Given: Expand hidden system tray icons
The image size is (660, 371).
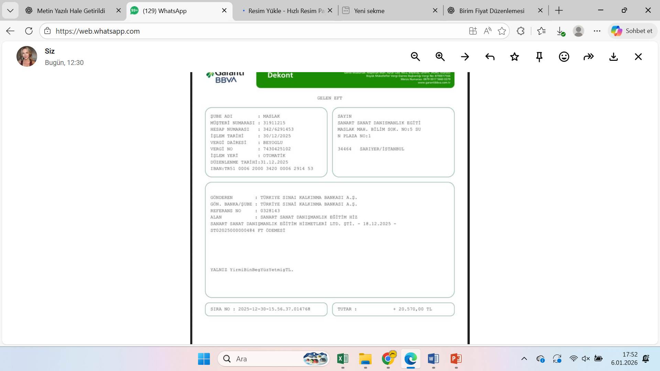Looking at the screenshot, I should coord(524,359).
